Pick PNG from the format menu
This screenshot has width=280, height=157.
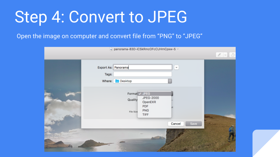click(x=146, y=110)
